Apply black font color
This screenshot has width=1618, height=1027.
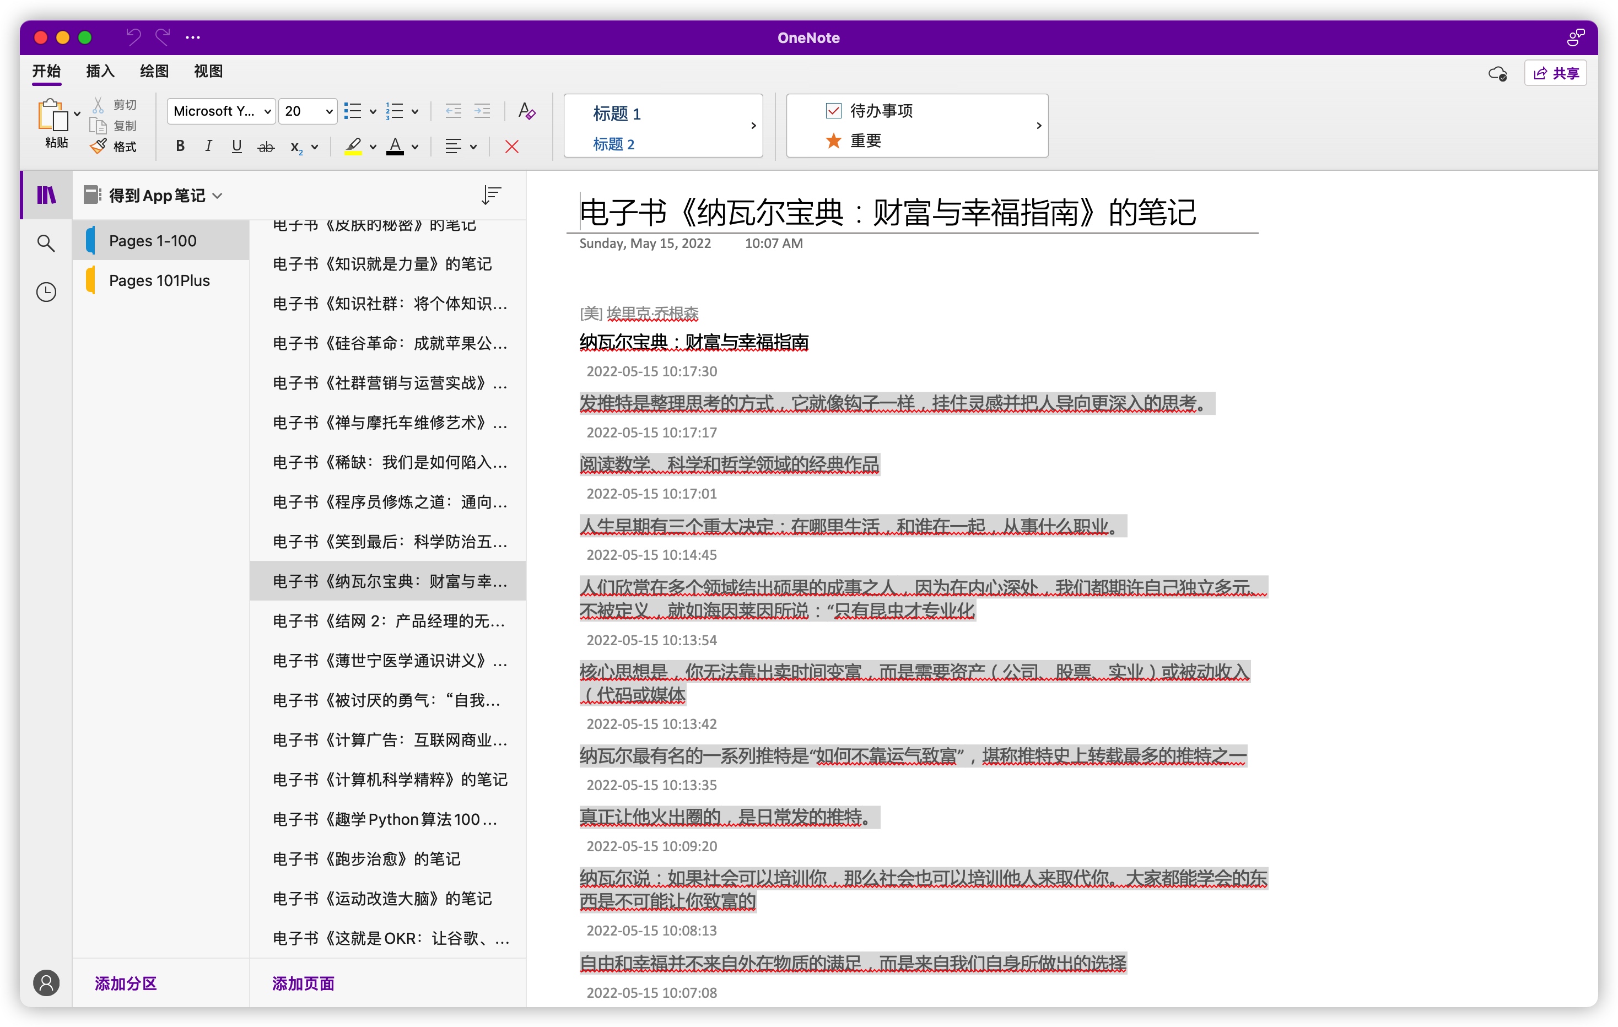coord(395,147)
